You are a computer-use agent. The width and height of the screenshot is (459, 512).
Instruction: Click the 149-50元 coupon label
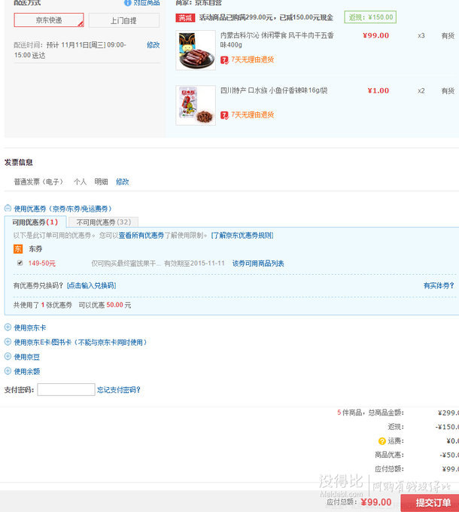click(41, 264)
